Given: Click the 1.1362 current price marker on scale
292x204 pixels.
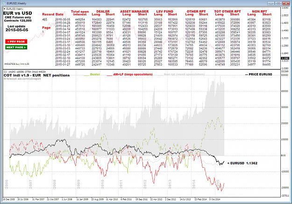Looking at the screenshot, I should (x=285, y=58).
